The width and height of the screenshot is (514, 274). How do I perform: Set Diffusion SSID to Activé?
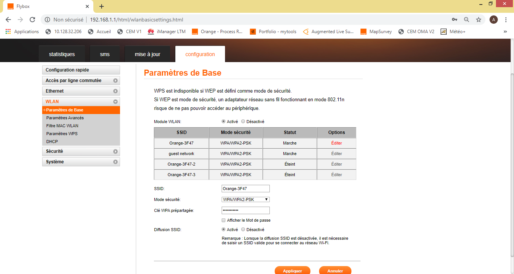[x=224, y=230]
